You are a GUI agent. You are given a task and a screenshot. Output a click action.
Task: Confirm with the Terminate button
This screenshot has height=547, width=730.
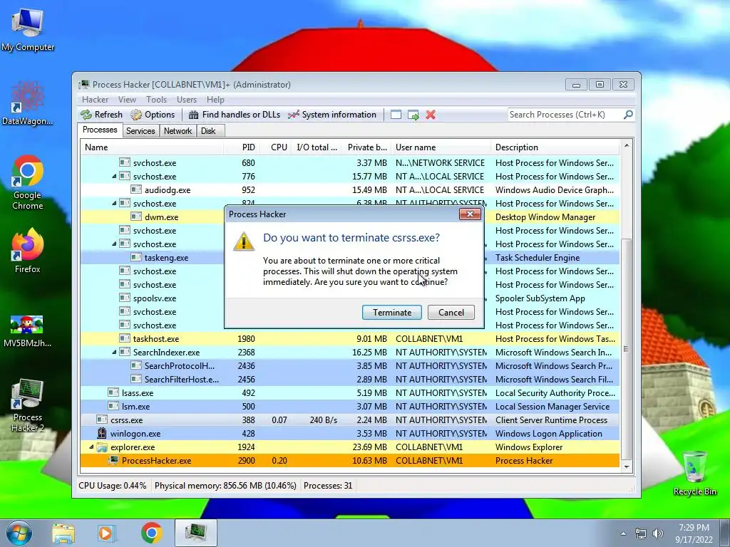392,312
